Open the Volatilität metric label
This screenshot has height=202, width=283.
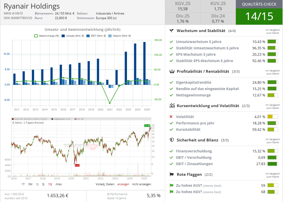pos(185,117)
